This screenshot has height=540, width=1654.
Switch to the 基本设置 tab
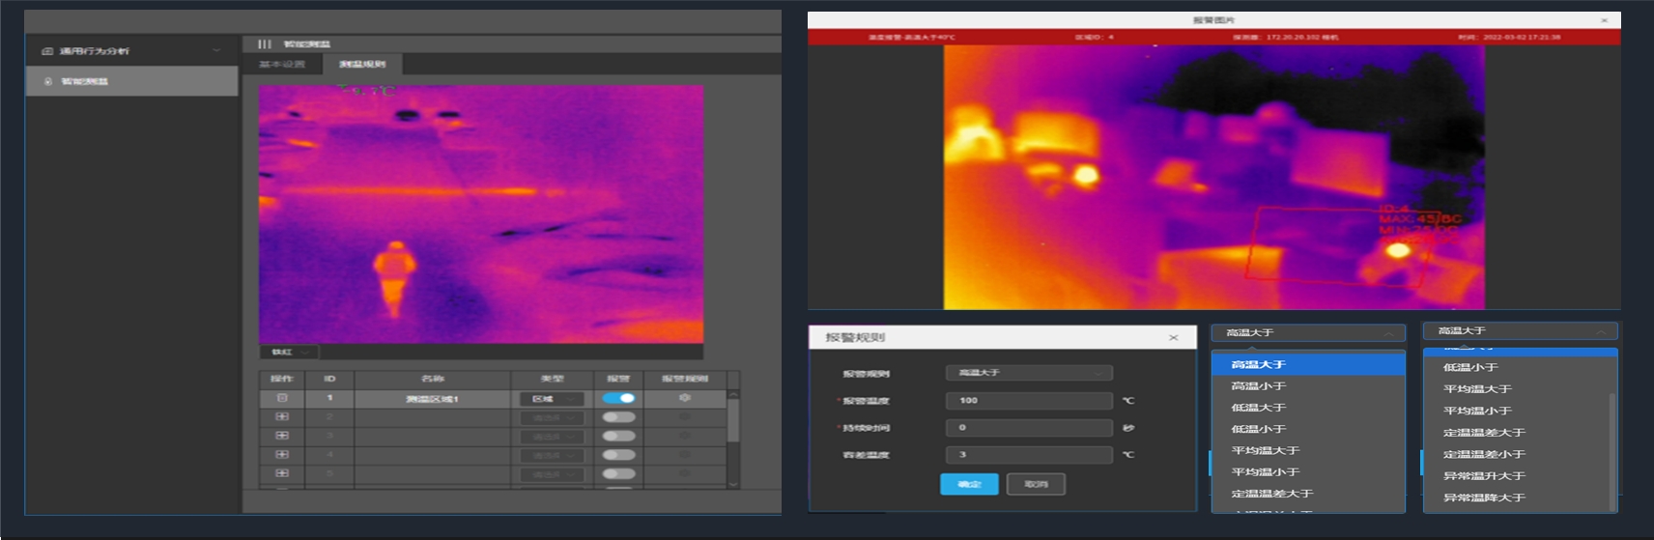click(282, 65)
